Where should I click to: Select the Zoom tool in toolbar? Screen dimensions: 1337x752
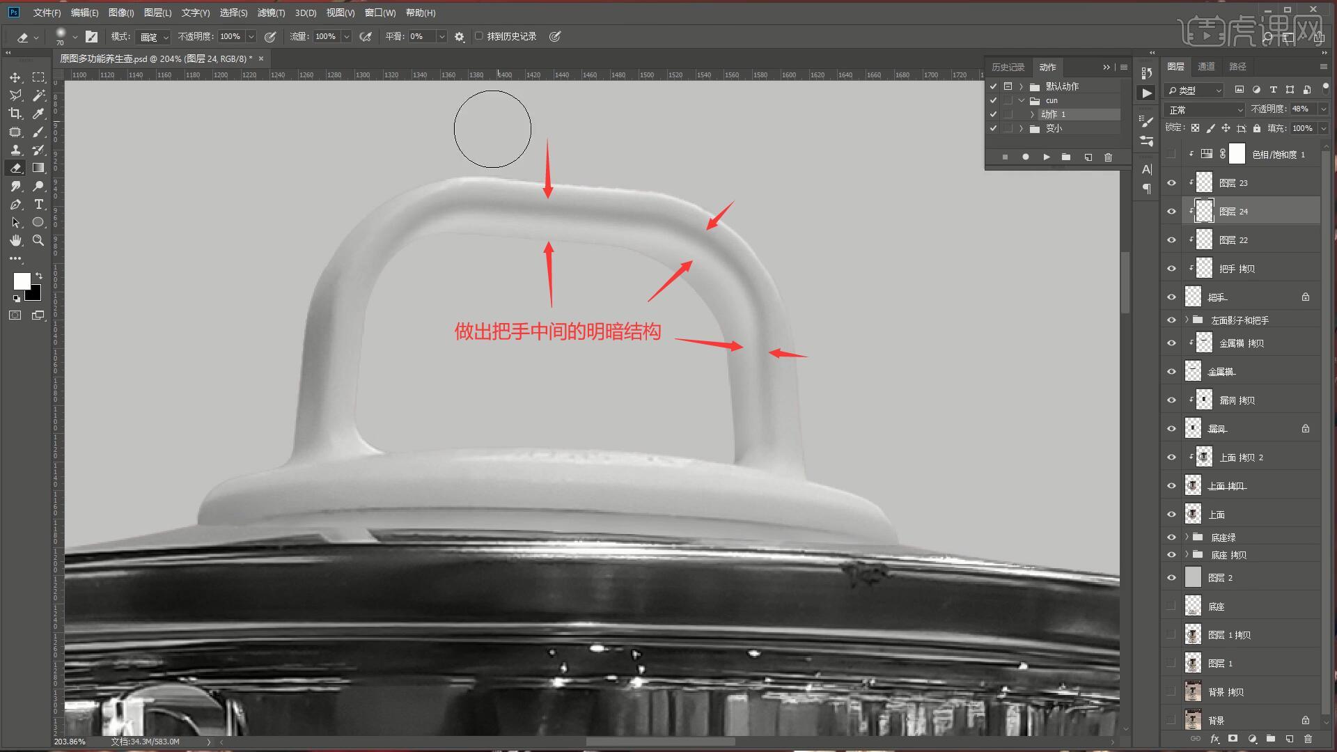pyautogui.click(x=39, y=240)
